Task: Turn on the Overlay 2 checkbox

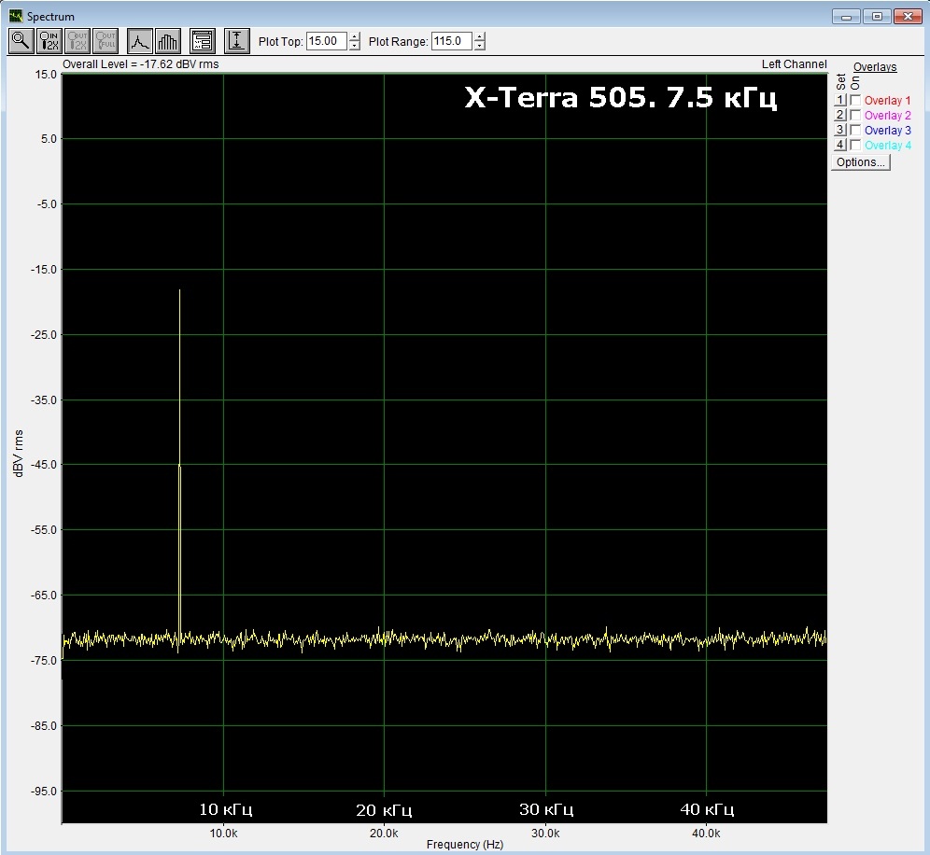Action: 855,116
